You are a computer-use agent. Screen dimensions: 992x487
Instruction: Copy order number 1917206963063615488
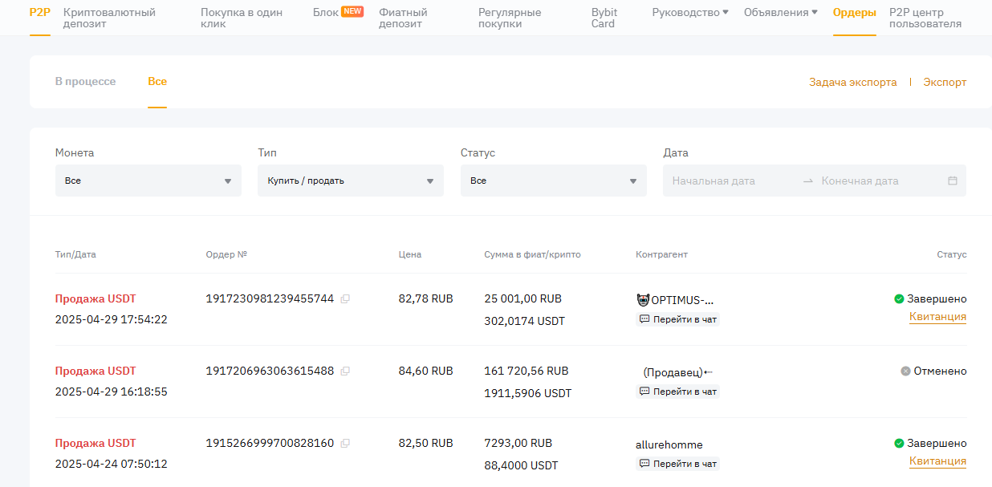click(x=345, y=371)
